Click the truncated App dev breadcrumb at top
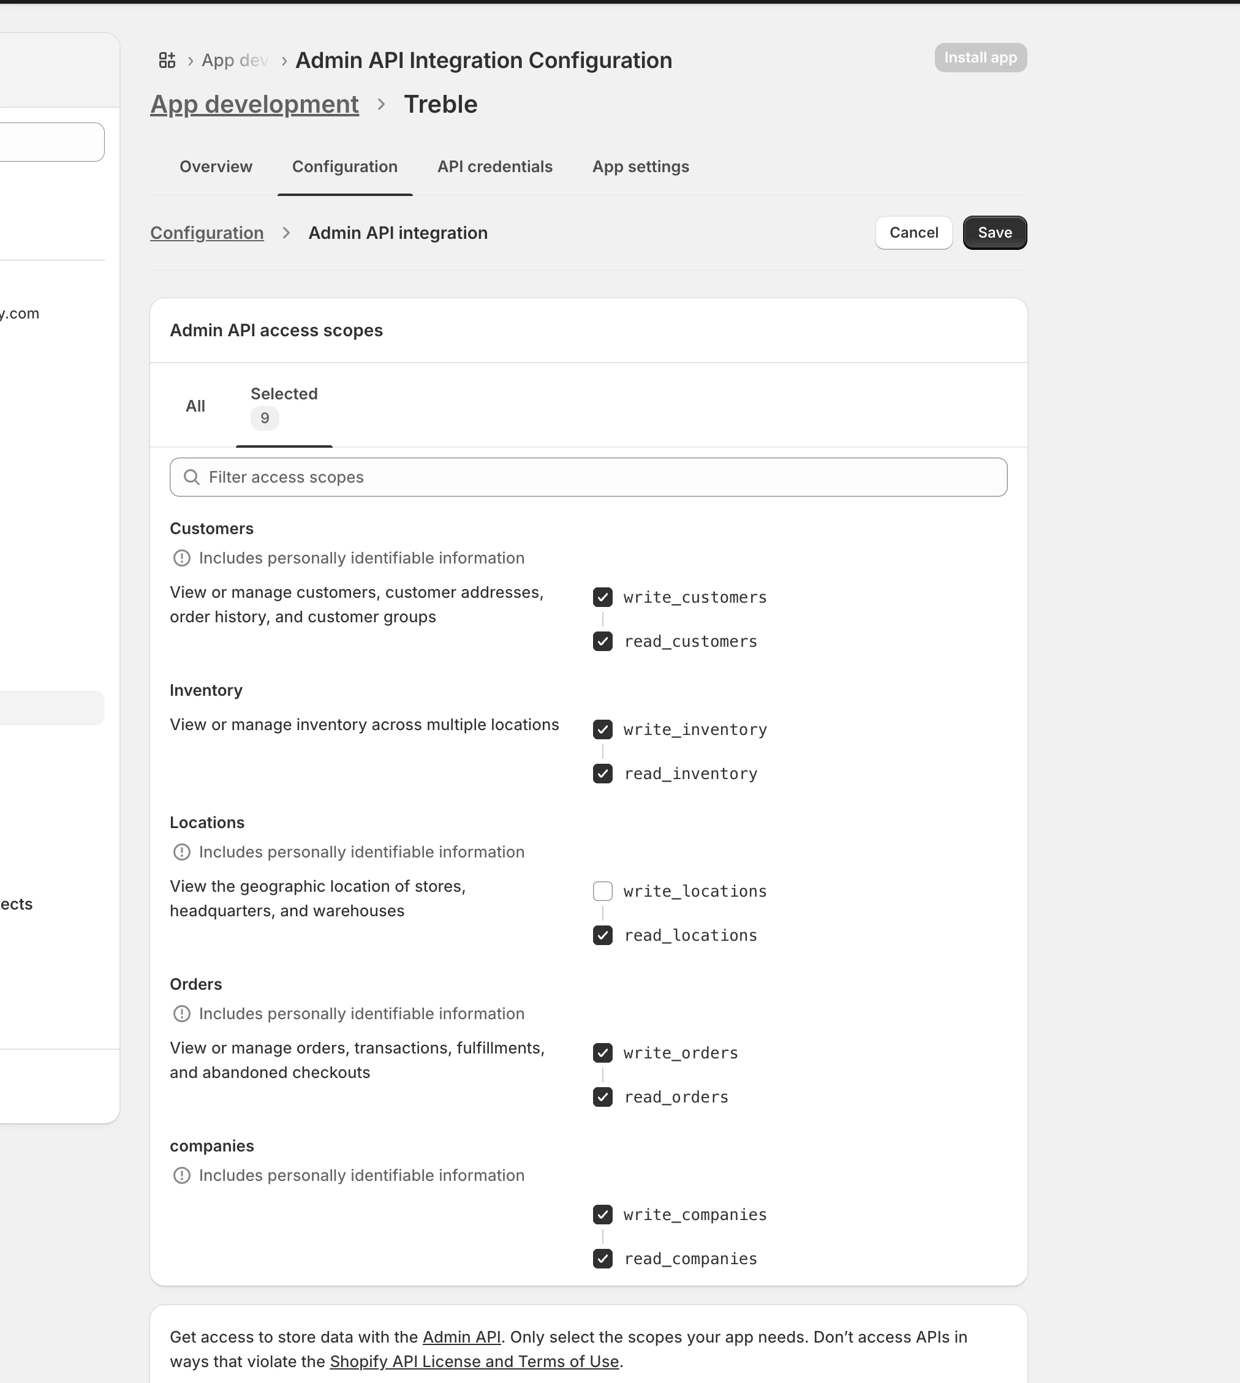Screen dimensions: 1240x1383 click(235, 60)
